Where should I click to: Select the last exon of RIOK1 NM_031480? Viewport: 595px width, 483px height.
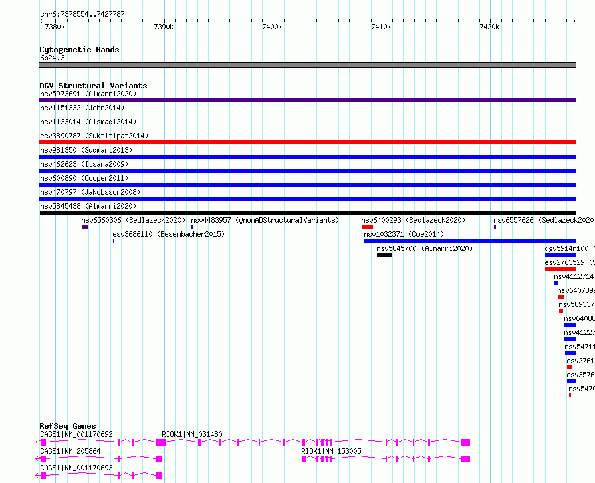pyautogui.click(x=465, y=442)
